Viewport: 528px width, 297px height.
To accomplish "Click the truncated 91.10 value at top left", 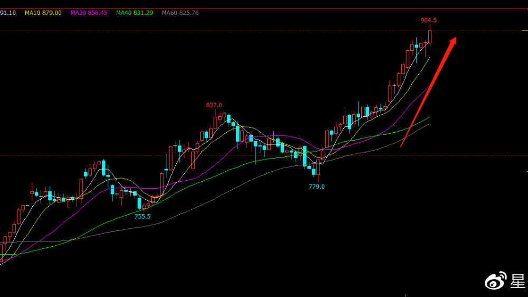I will pos(8,13).
